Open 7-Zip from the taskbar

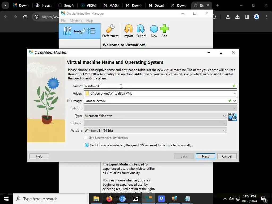point(135,199)
